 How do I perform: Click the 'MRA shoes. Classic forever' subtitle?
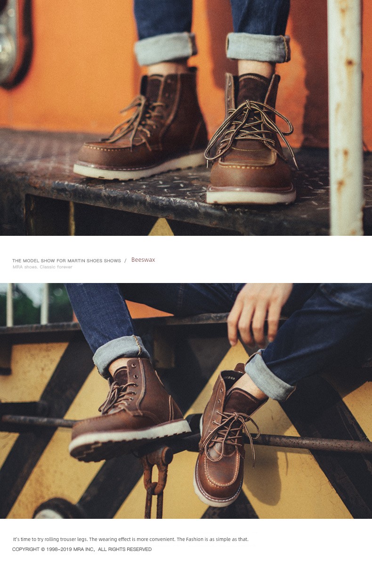click(x=42, y=267)
